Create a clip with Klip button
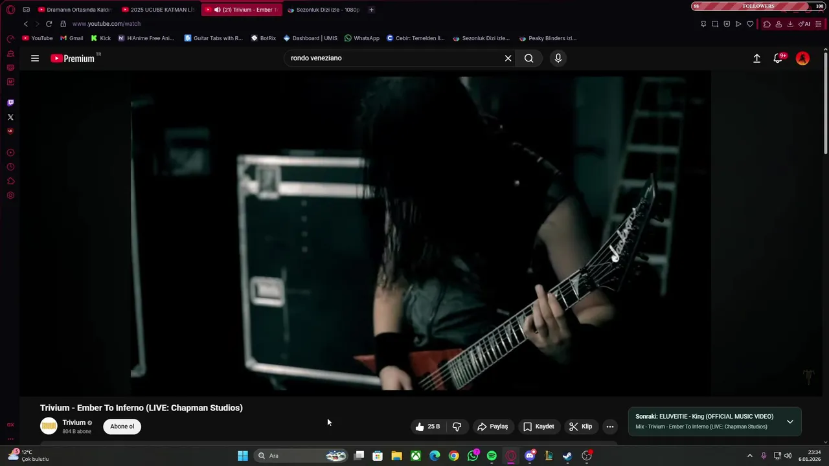The image size is (829, 466). coord(581,427)
